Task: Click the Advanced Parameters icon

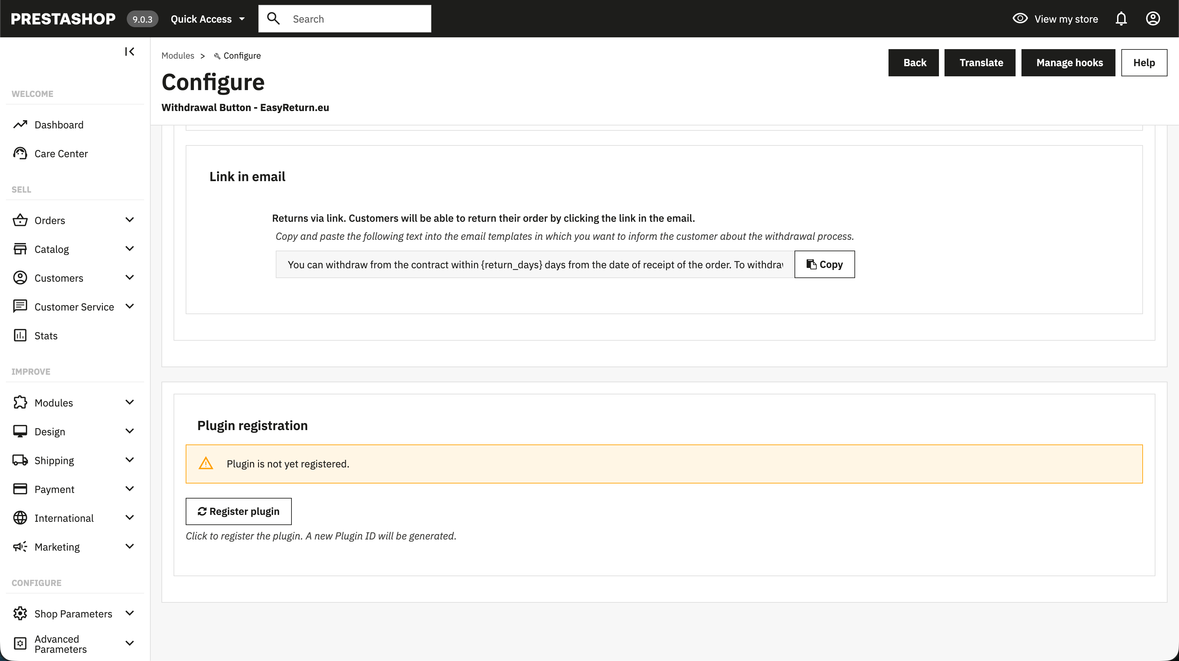Action: point(20,644)
